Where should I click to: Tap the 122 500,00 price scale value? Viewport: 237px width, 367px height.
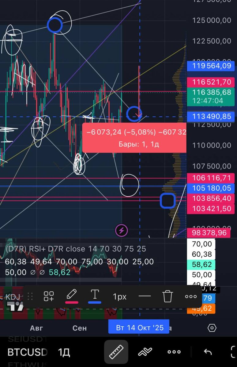(x=212, y=41)
